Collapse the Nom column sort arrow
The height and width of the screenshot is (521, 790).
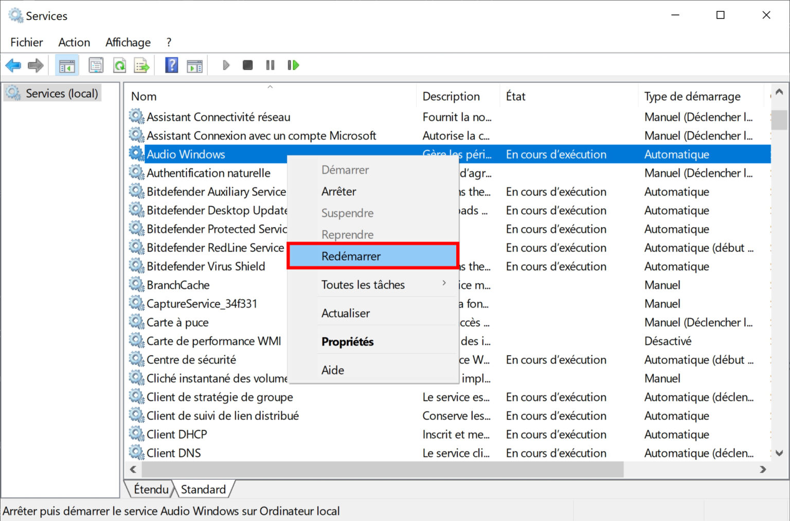[270, 88]
